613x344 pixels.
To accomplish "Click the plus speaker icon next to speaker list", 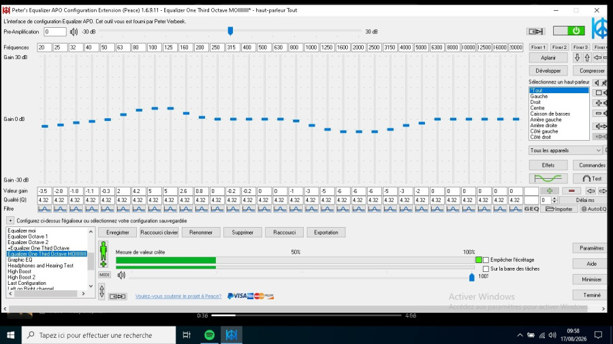I will pyautogui.click(x=599, y=103).
